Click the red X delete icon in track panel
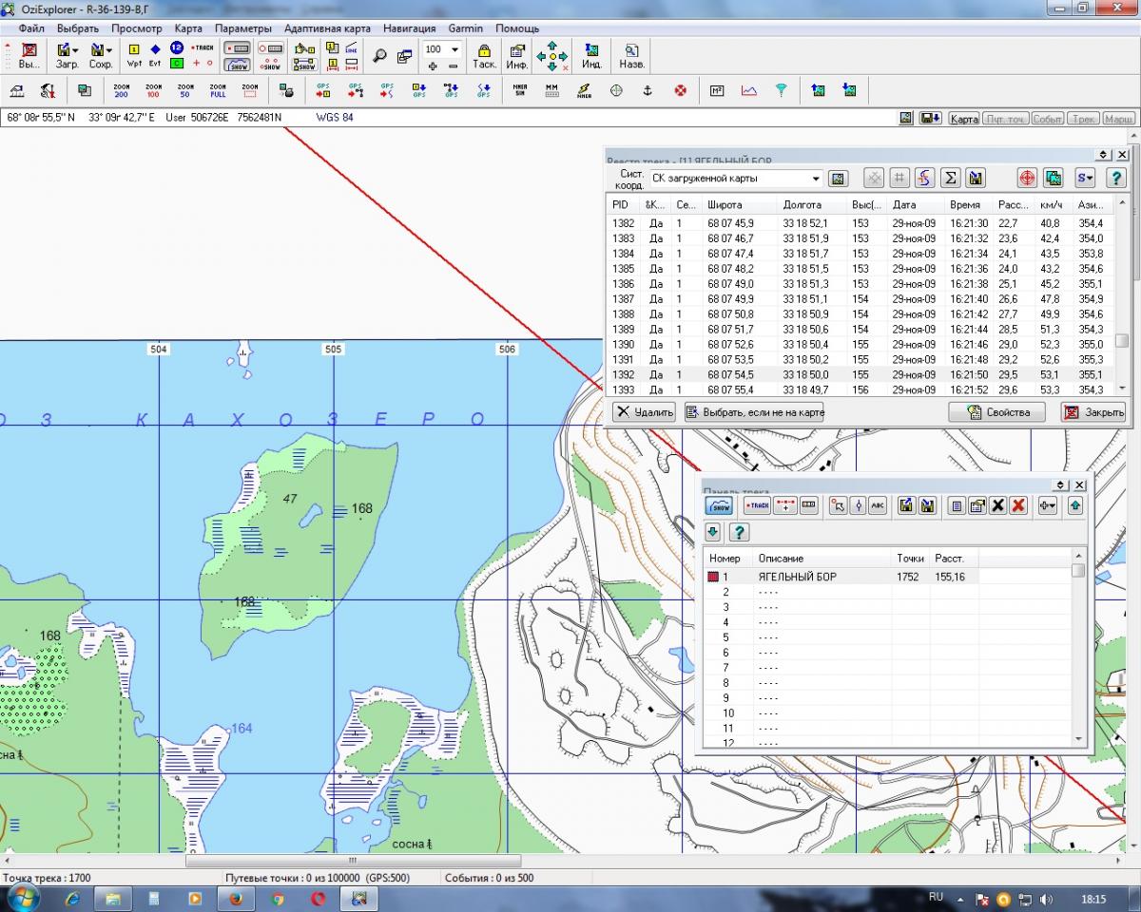This screenshot has width=1141, height=912. click(x=1018, y=506)
